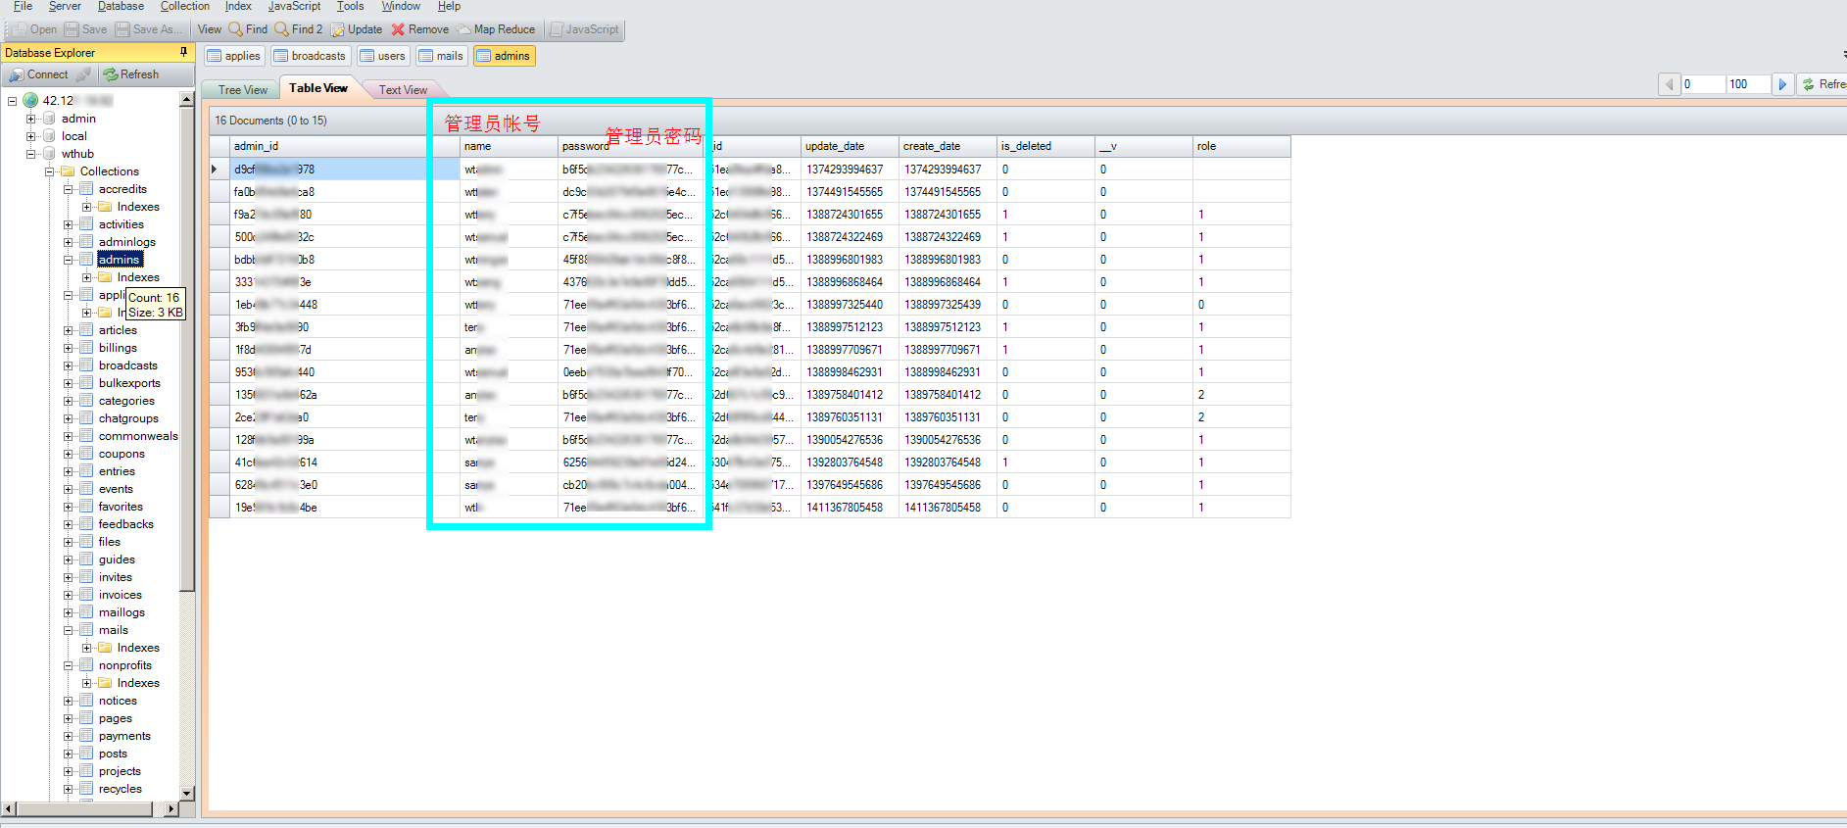Sort by the update_date column header
1847x828 pixels.
click(x=850, y=146)
